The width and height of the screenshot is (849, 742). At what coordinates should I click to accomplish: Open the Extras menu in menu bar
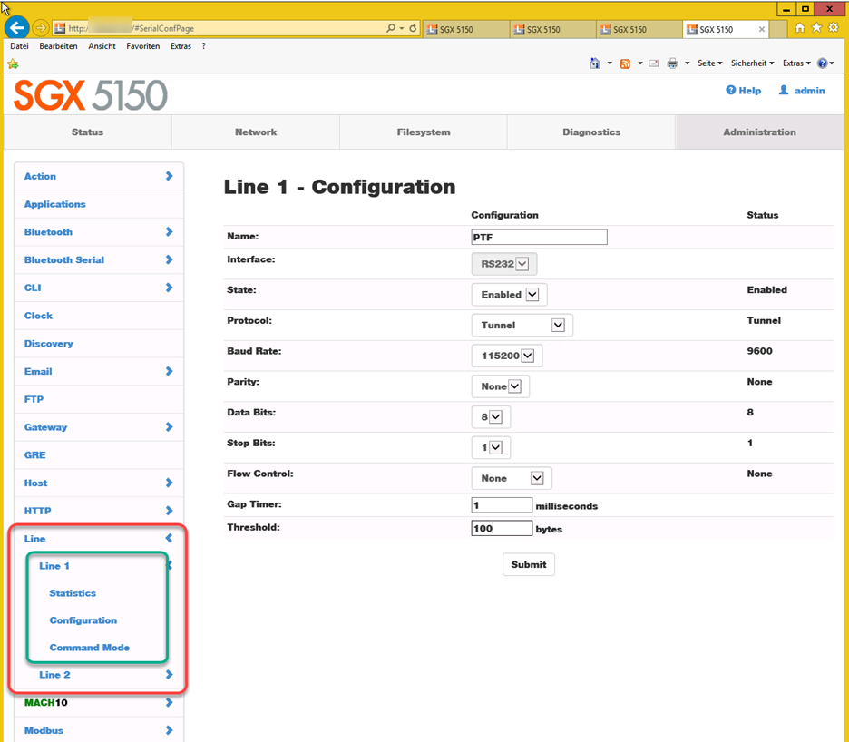click(x=181, y=46)
